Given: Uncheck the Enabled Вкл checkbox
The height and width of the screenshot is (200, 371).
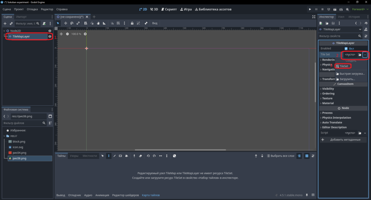Looking at the screenshot, I should pos(346,48).
